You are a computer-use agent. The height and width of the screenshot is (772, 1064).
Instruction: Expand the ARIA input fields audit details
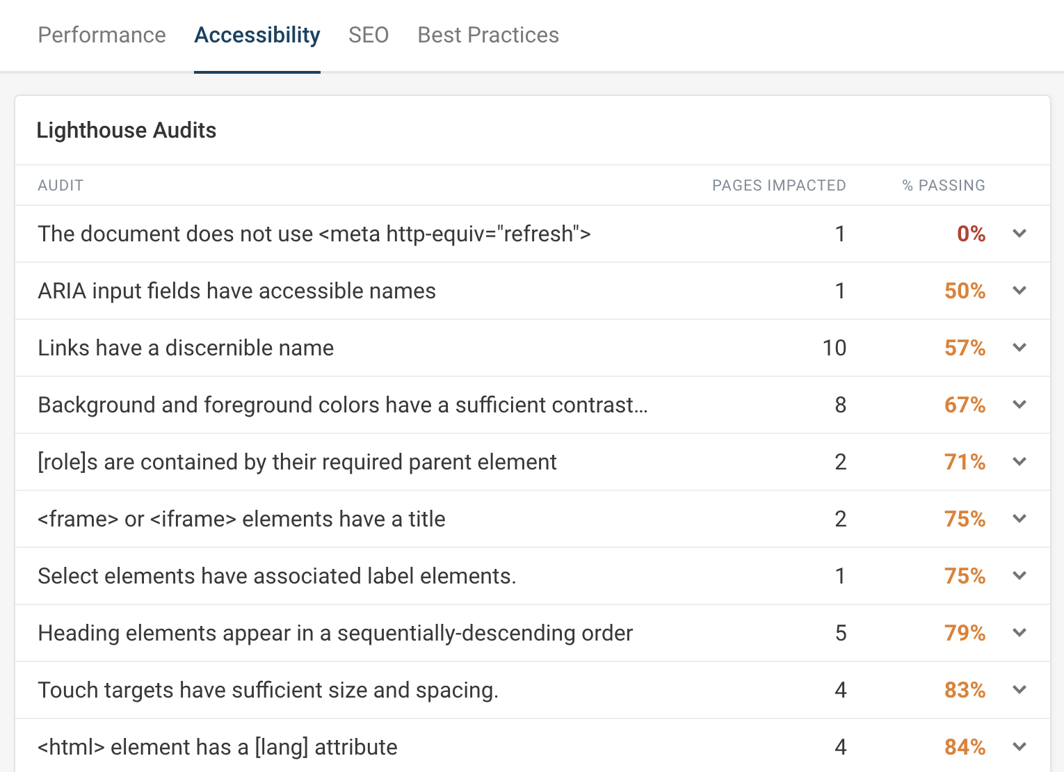coord(1019,291)
